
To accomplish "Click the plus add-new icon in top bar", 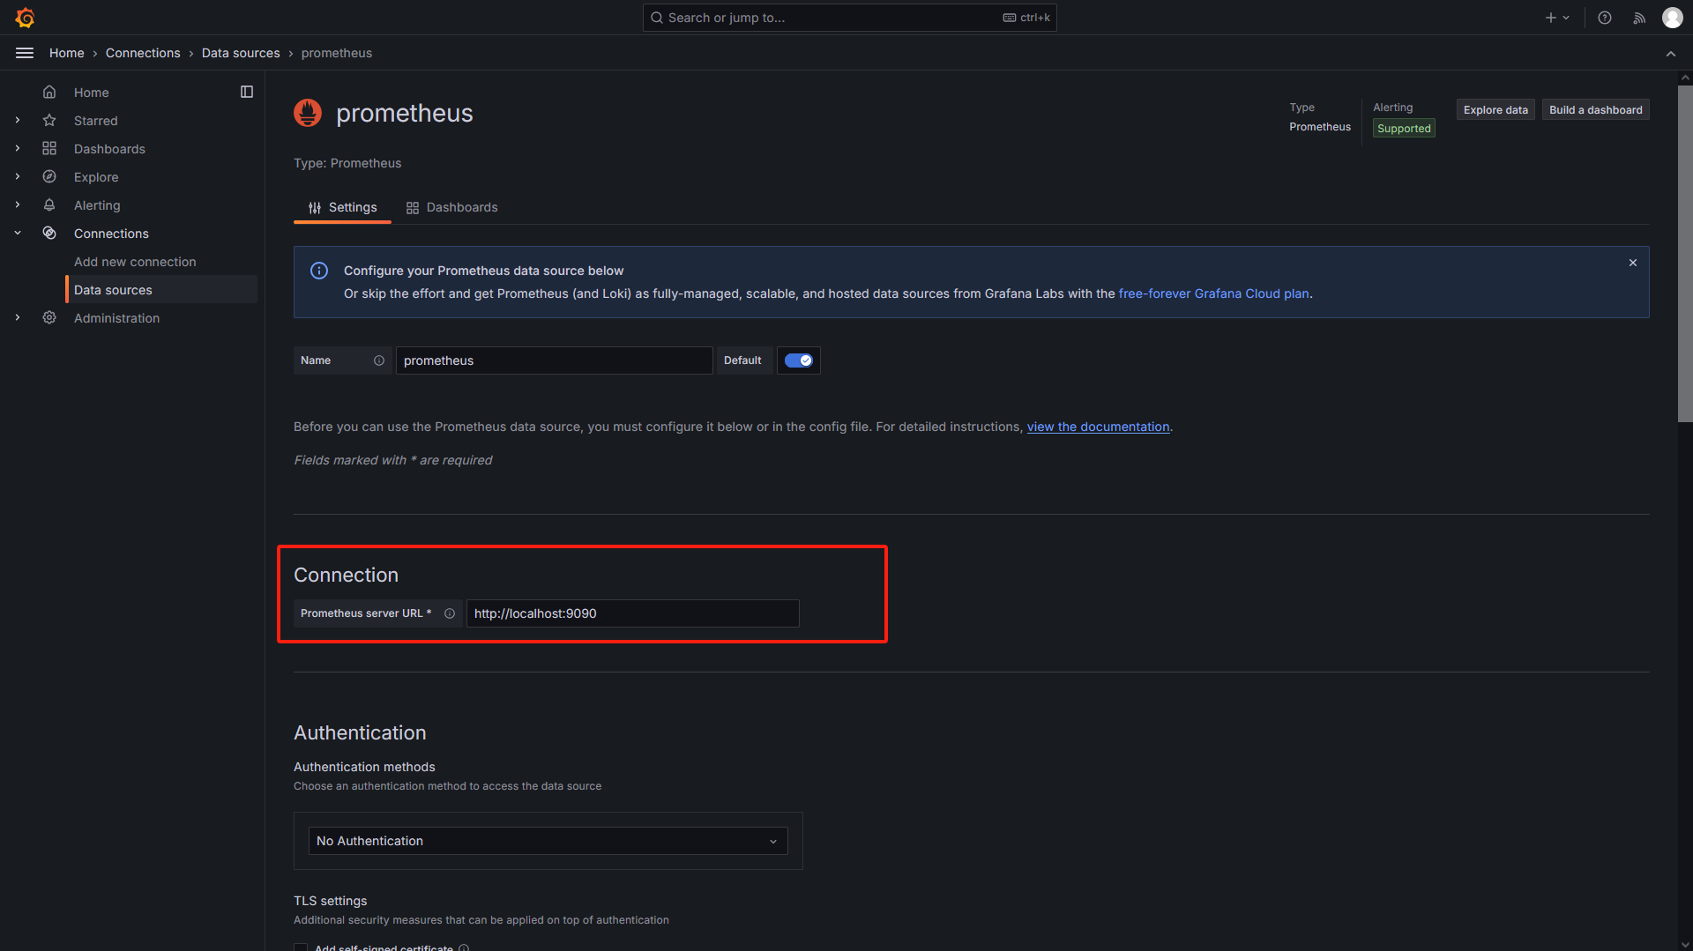I will click(1551, 18).
